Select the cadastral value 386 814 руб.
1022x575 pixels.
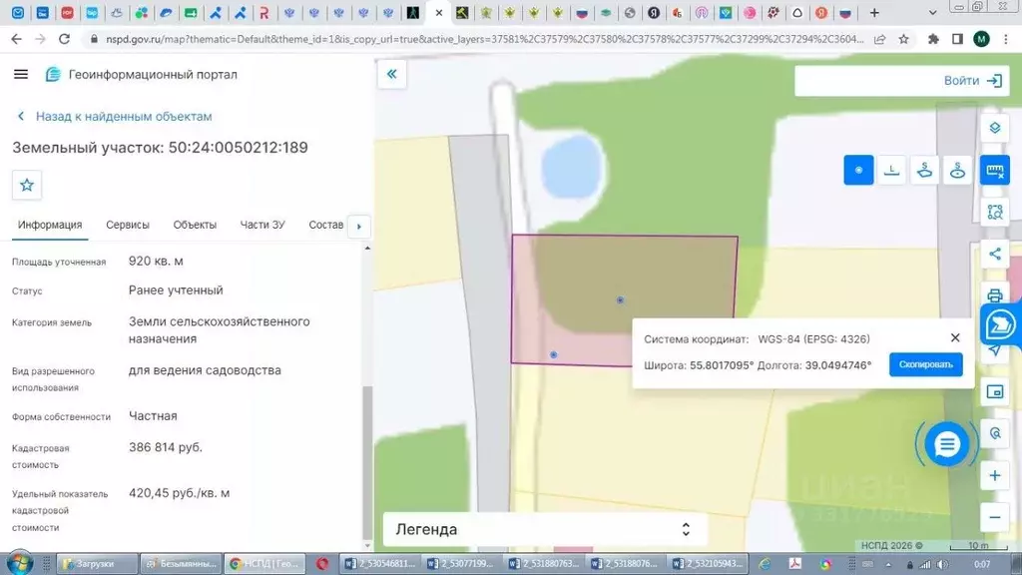pyautogui.click(x=166, y=447)
